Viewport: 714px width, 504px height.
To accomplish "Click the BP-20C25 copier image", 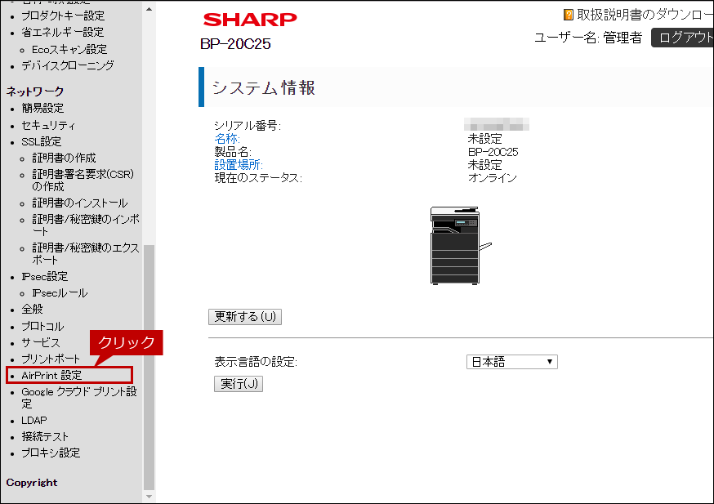I will [461, 245].
